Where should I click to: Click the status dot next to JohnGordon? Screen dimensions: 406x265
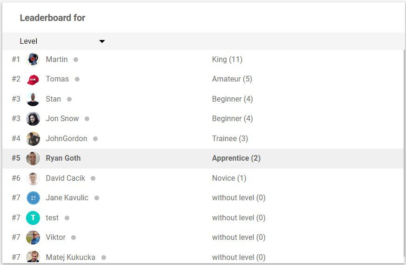click(x=95, y=139)
